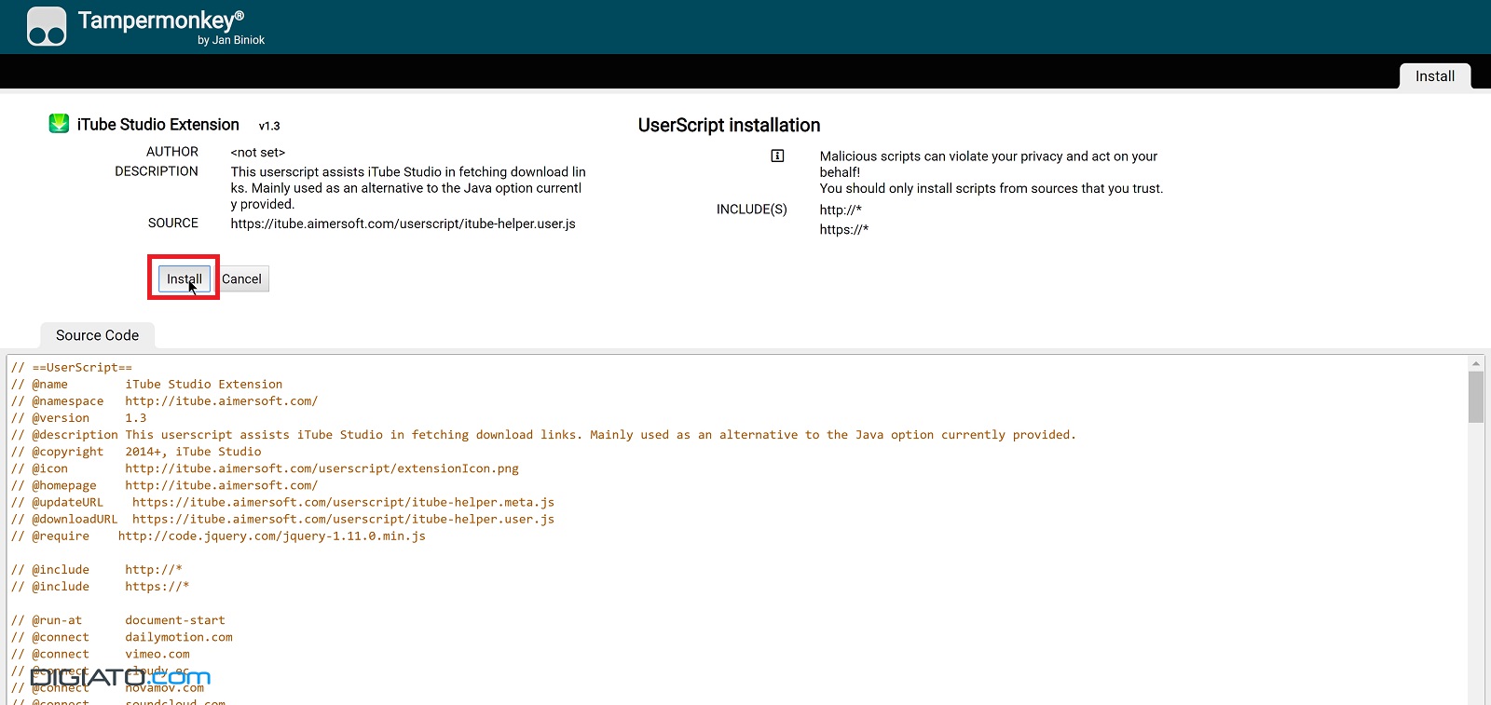Click the 'by Jan Biniok' text
This screenshot has width=1491, height=705.
tap(231, 40)
